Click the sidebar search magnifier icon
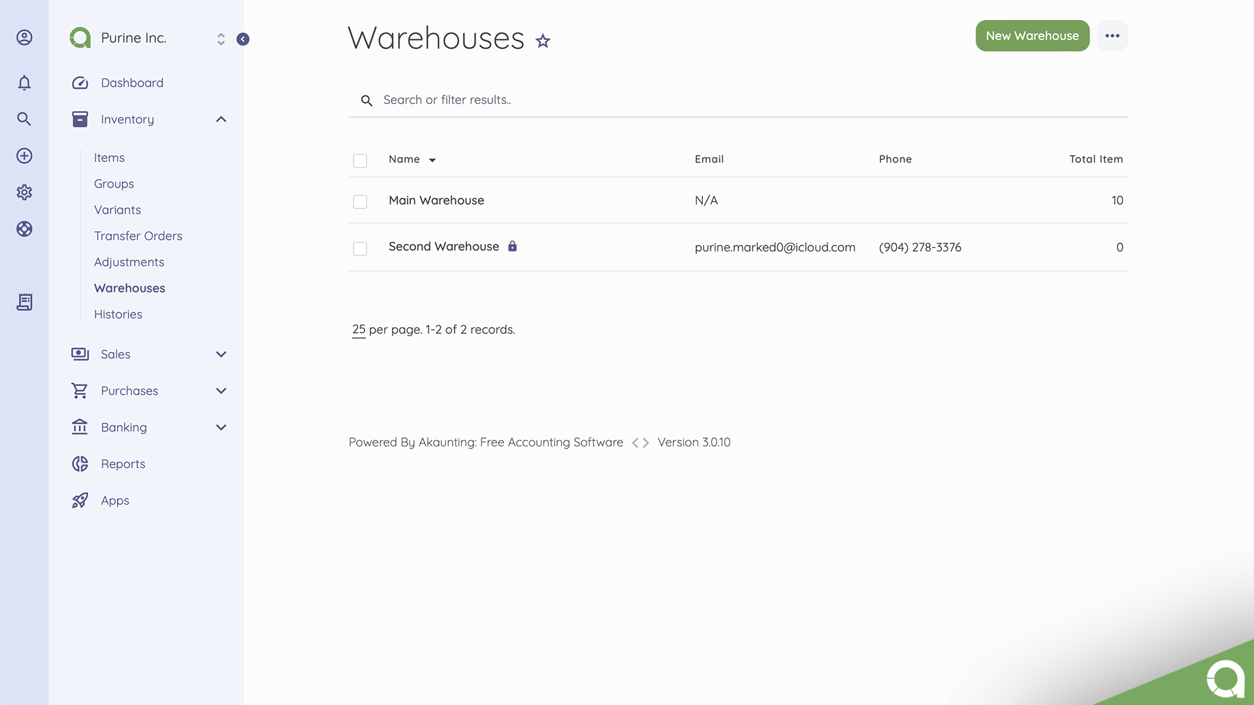The image size is (1254, 705). point(24,119)
